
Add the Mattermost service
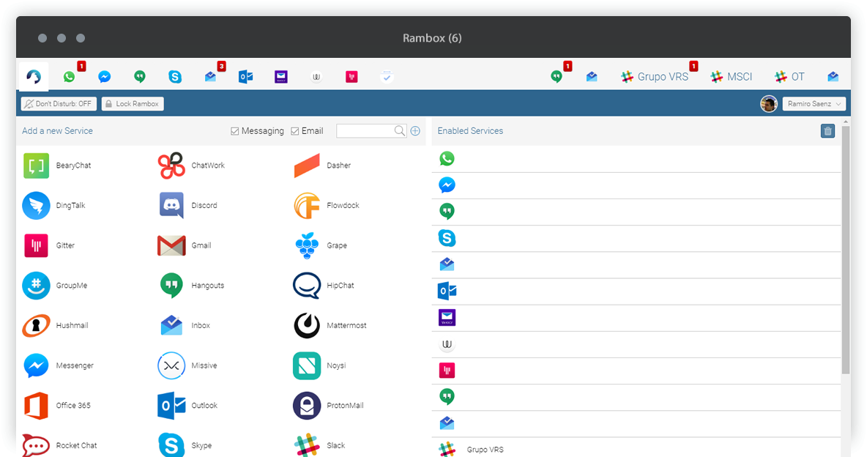click(x=330, y=325)
